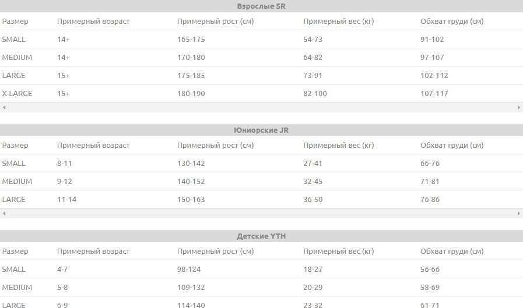Click horizontal scrollbar track of Юниорские JR table
Image resolution: width=523 pixels, height=308 pixels.
click(x=261, y=214)
